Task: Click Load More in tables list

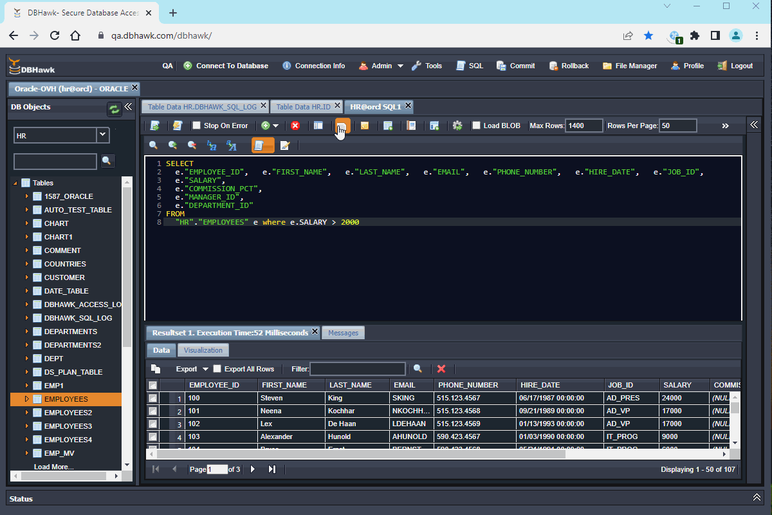Action: click(x=54, y=467)
